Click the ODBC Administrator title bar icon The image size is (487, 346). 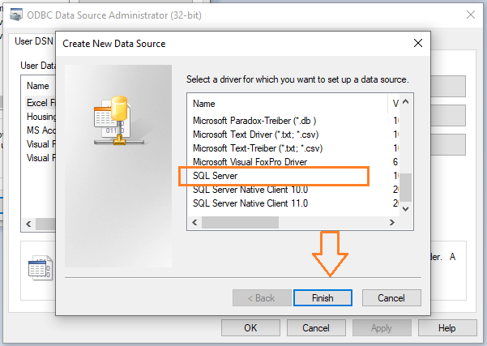click(x=16, y=15)
